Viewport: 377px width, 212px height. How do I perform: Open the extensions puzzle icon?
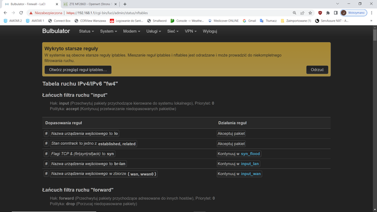pos(328,13)
